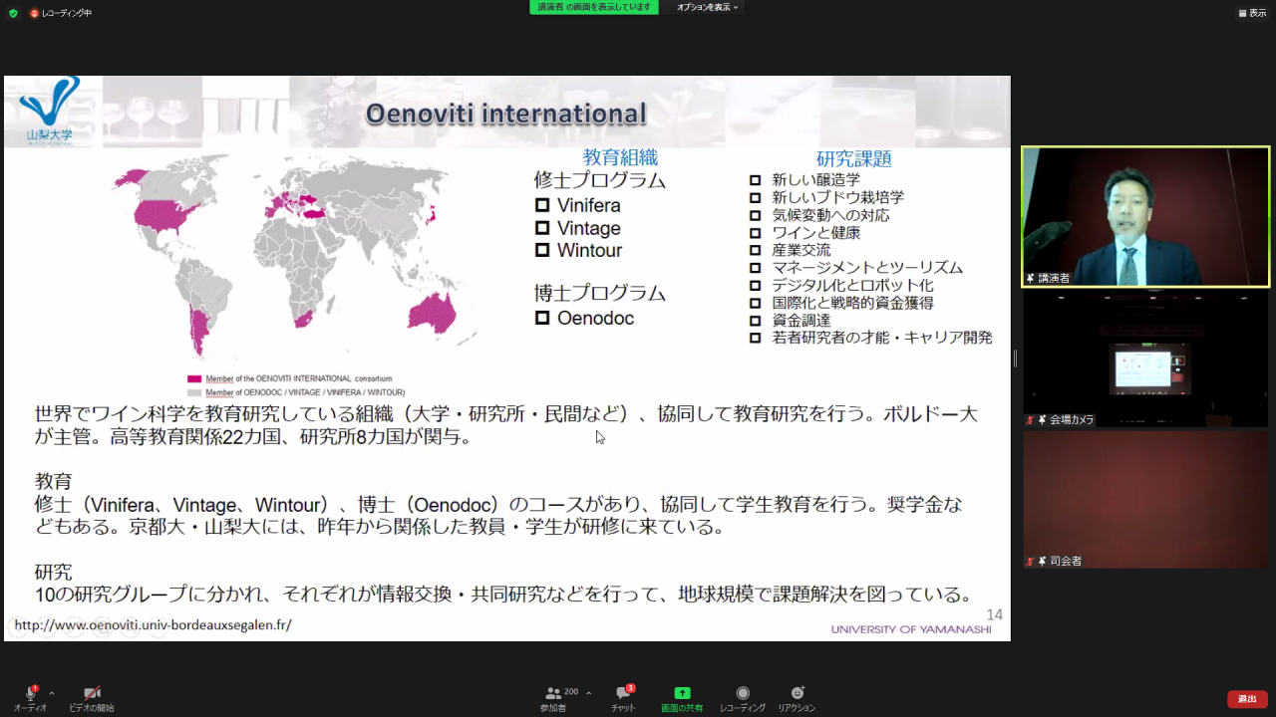This screenshot has width=1276, height=717.
Task: Select the 講演者 speaker video thumbnail
Action: 1145,217
